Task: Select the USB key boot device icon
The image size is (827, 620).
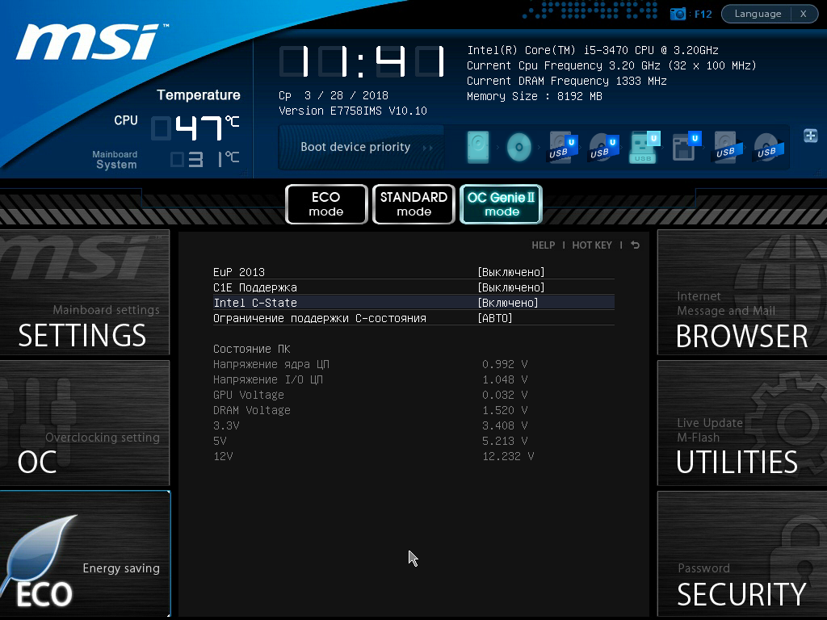Action: (x=644, y=147)
